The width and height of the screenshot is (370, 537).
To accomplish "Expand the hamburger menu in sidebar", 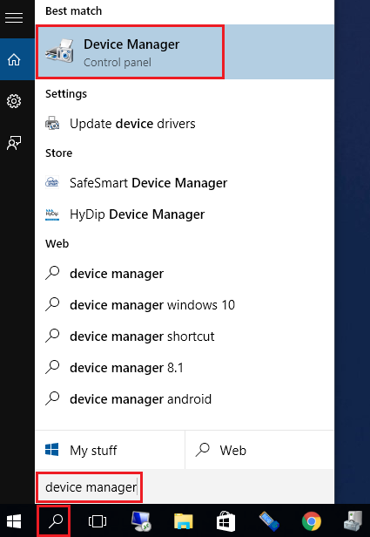I will coord(14,17).
